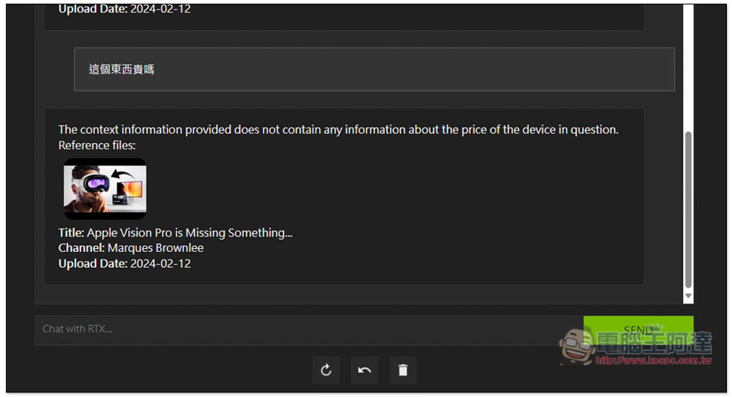Click the lower Upload Date 2024-02-12 line

pos(124,264)
